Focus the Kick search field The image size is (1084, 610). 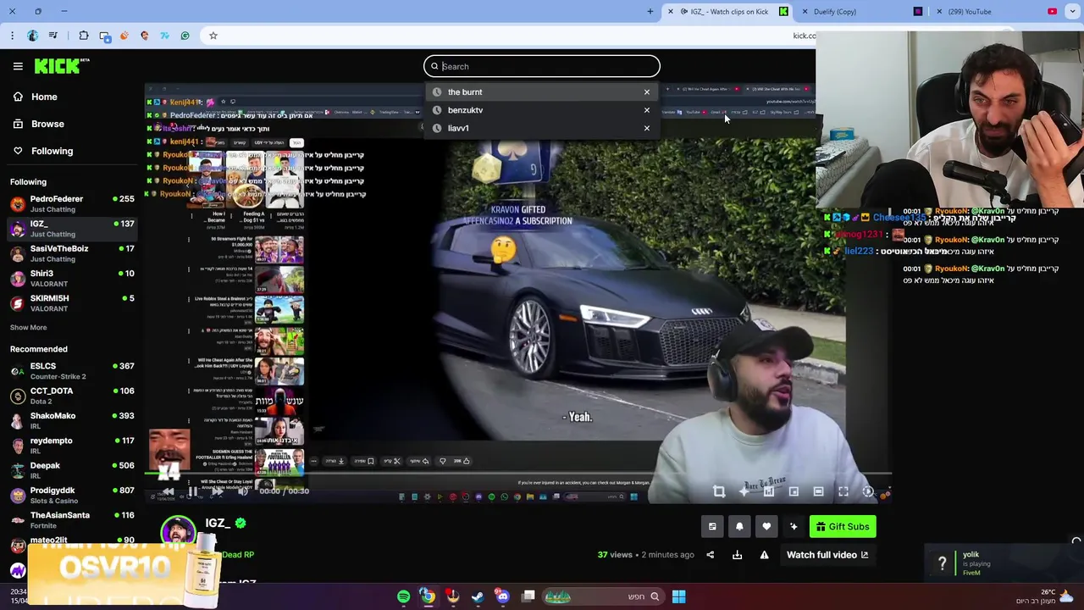tap(542, 66)
